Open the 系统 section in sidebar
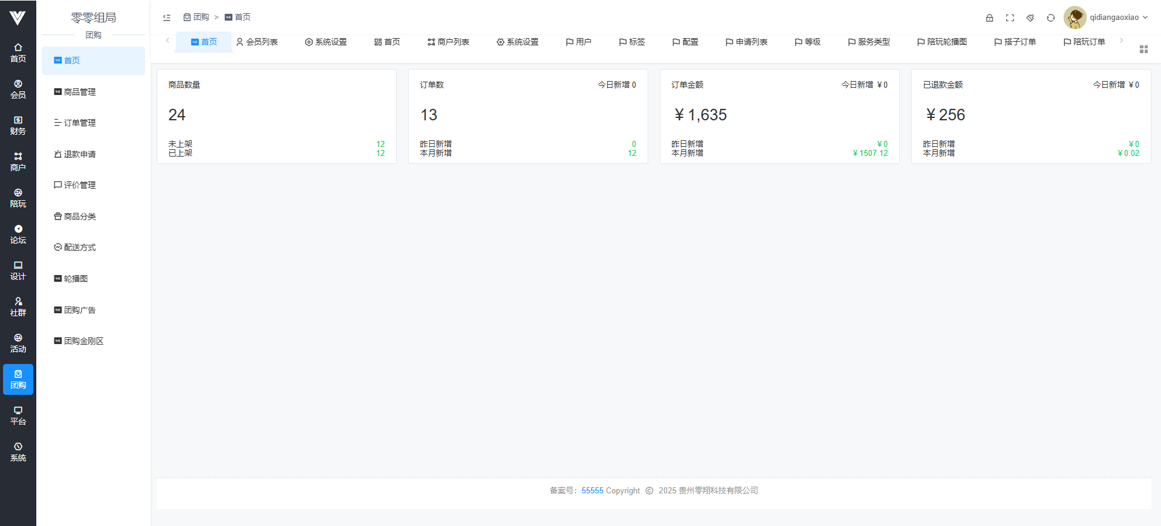 tap(18, 452)
